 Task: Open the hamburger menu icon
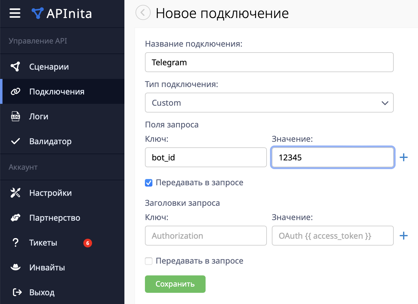[15, 13]
